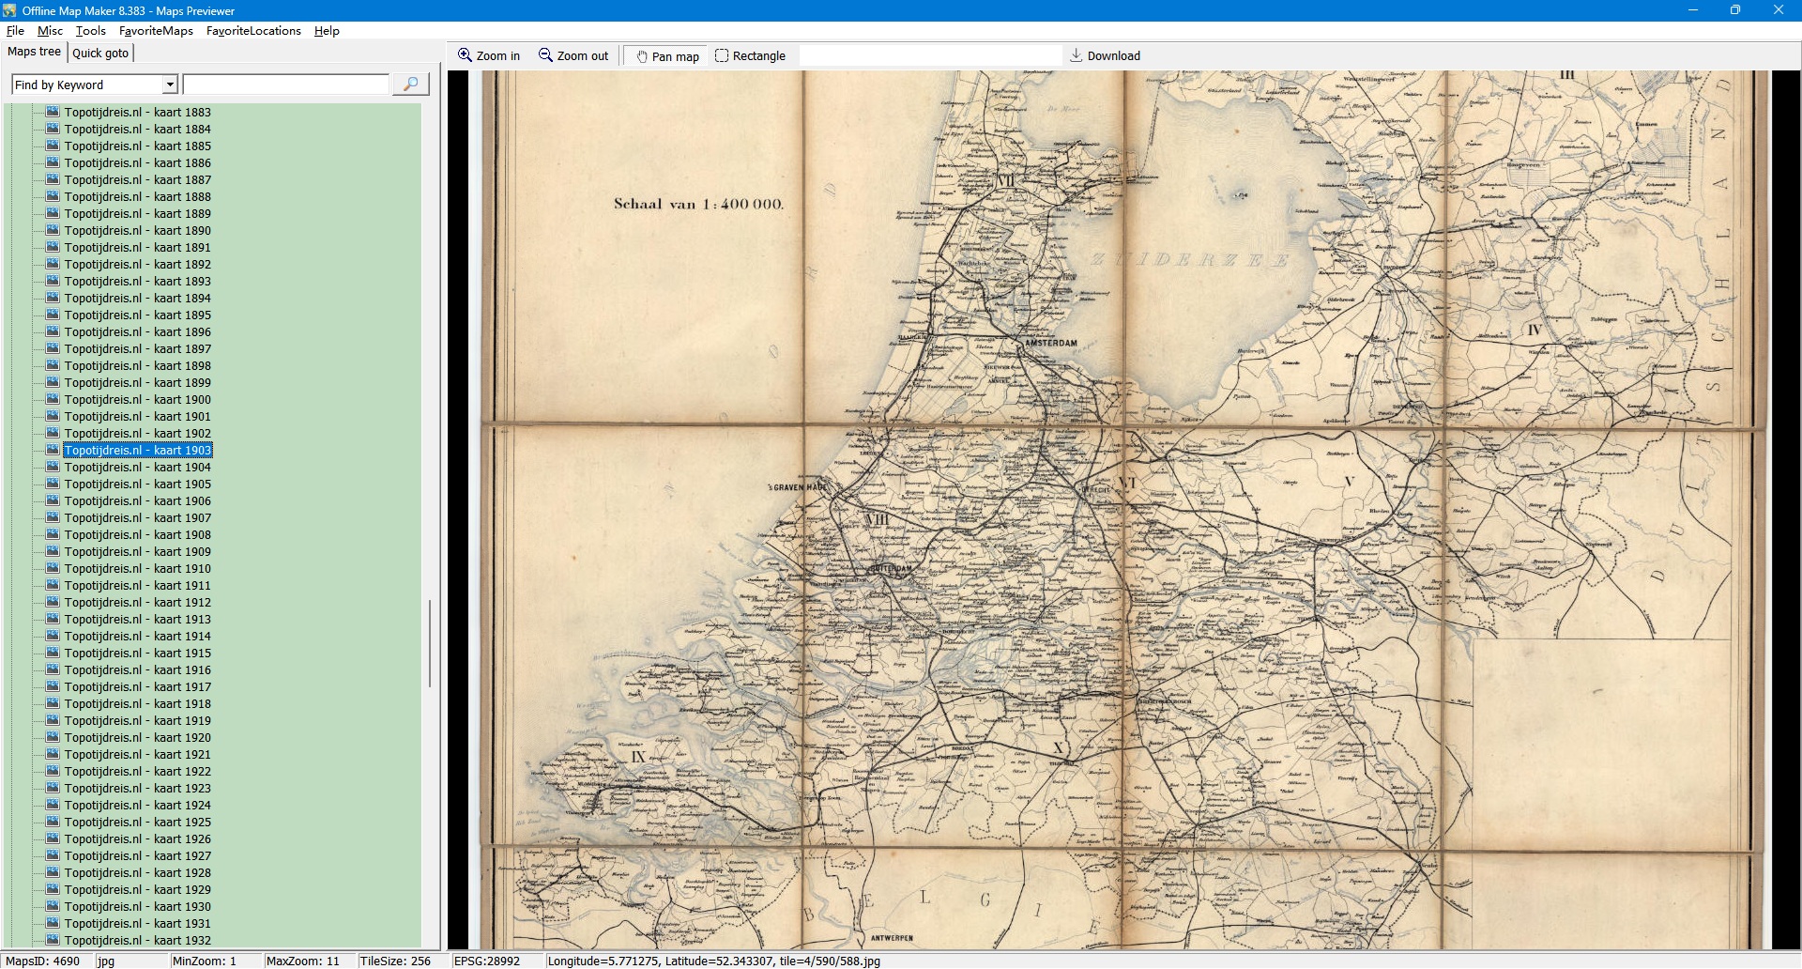
Task: Select the Pan map hand tool
Action: tap(642, 56)
